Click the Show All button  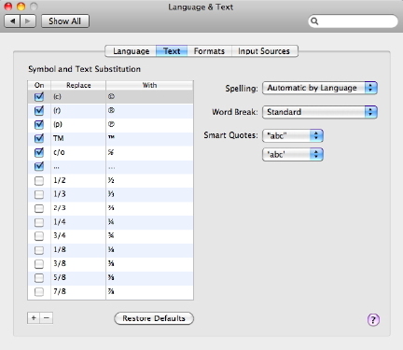pyautogui.click(x=65, y=21)
